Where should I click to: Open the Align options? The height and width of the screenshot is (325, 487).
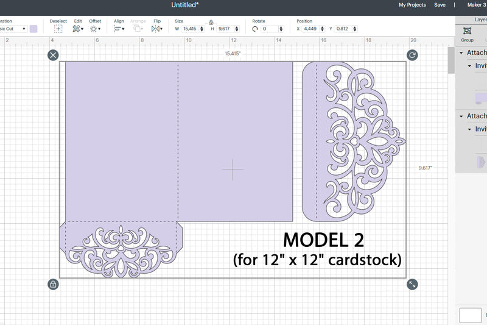(x=119, y=29)
